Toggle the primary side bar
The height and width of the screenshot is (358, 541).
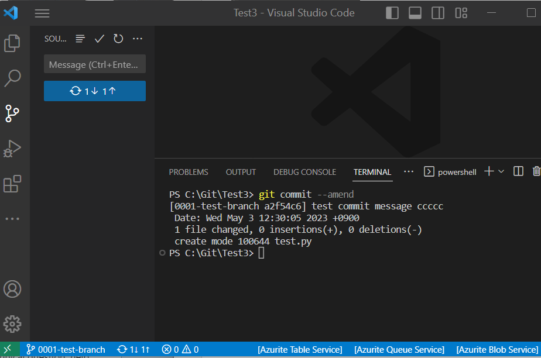(x=392, y=13)
